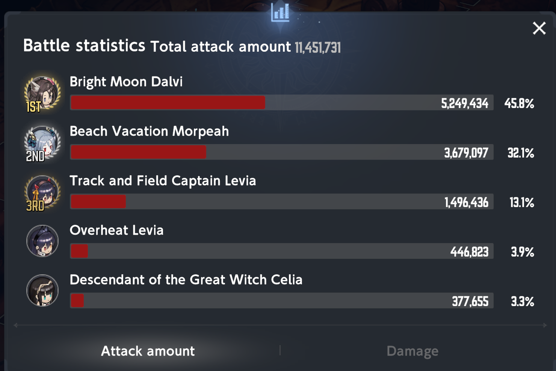Click the 377,655 value for Celia
This screenshot has height=371, width=556.
[470, 301]
